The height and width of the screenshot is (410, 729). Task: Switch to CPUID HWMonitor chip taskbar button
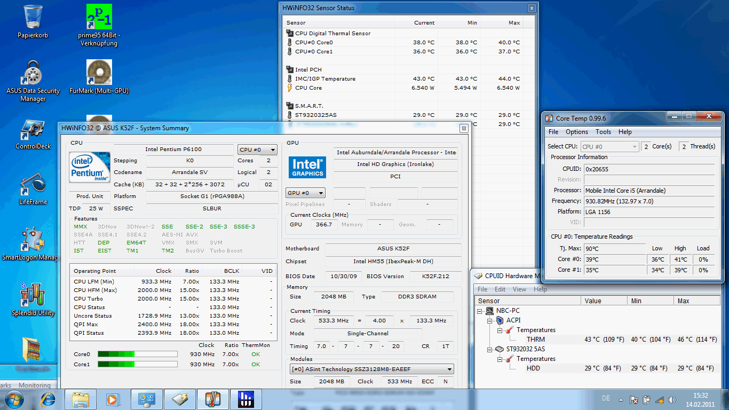(180, 399)
